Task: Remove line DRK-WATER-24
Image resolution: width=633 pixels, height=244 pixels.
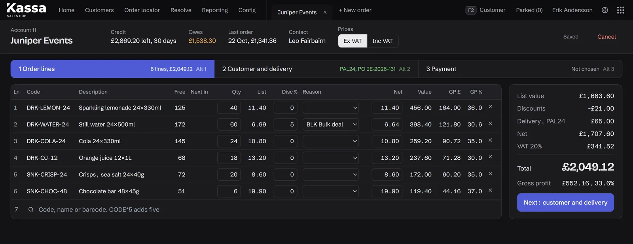Action: click(490, 123)
